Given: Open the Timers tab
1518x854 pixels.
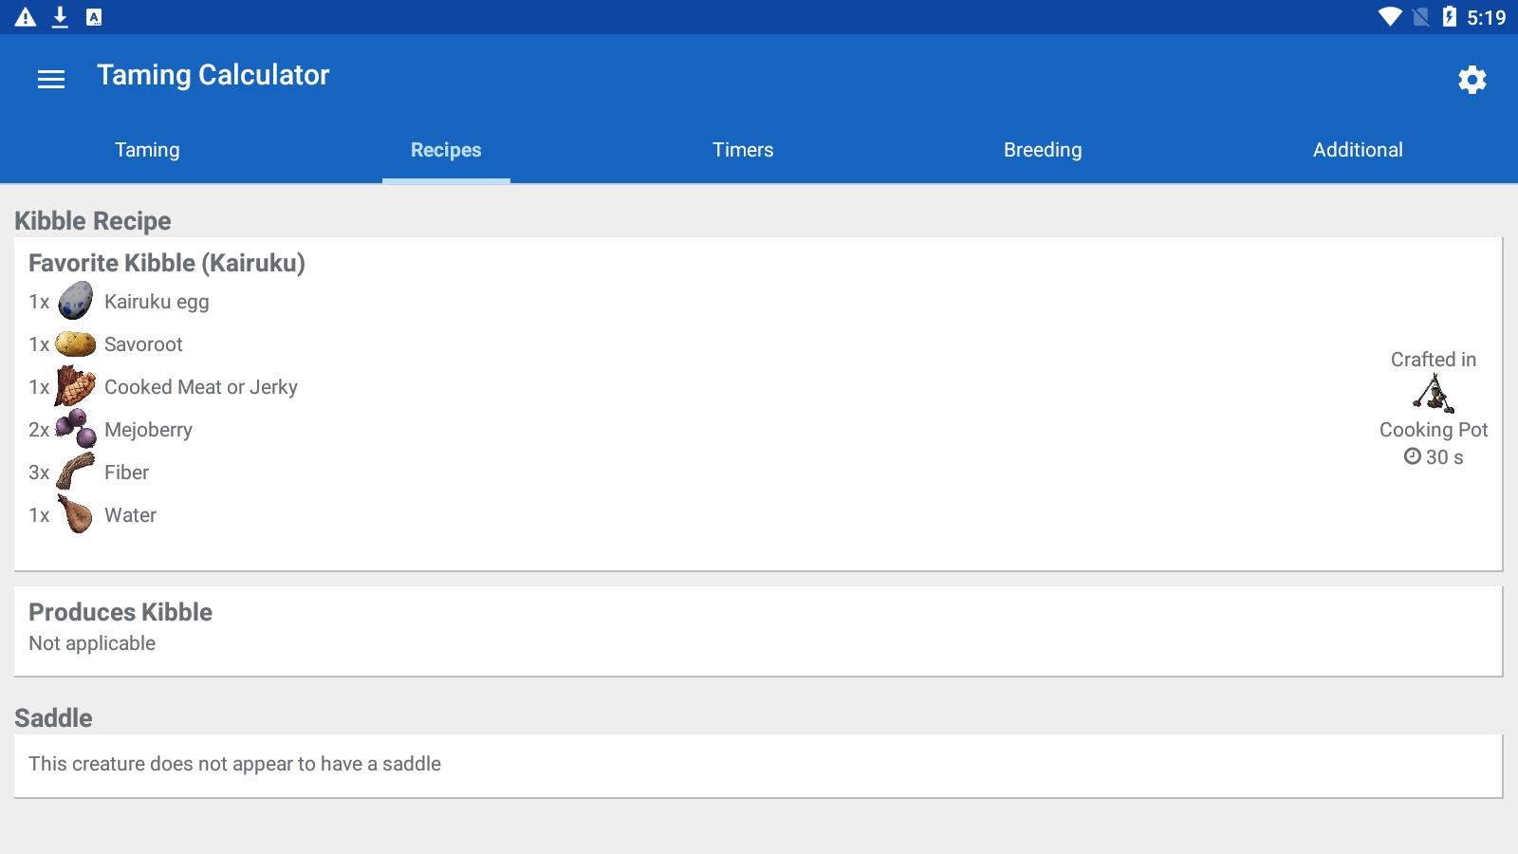Looking at the screenshot, I should [x=743, y=150].
